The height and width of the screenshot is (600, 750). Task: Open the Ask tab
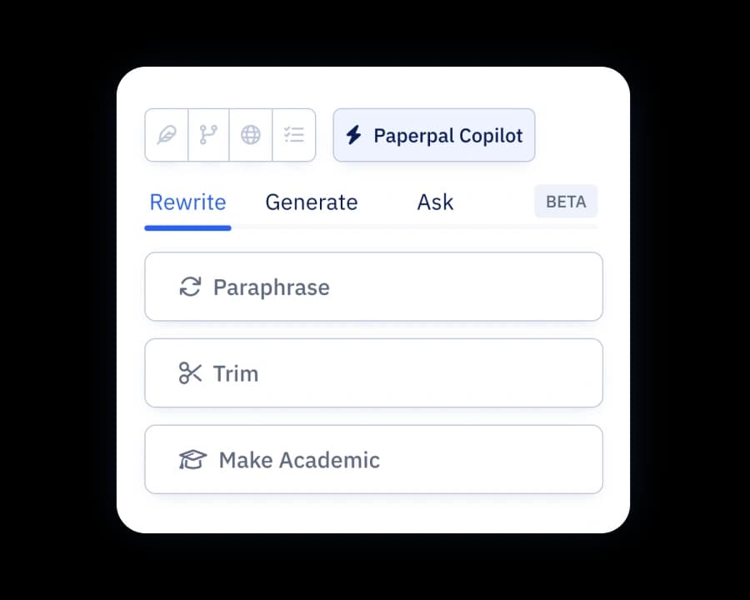click(435, 202)
